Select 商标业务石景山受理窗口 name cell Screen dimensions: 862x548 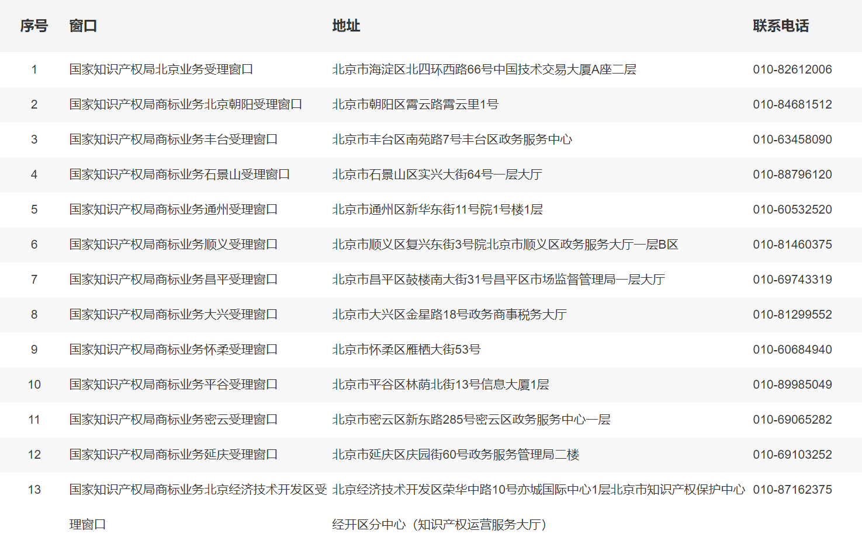(179, 174)
